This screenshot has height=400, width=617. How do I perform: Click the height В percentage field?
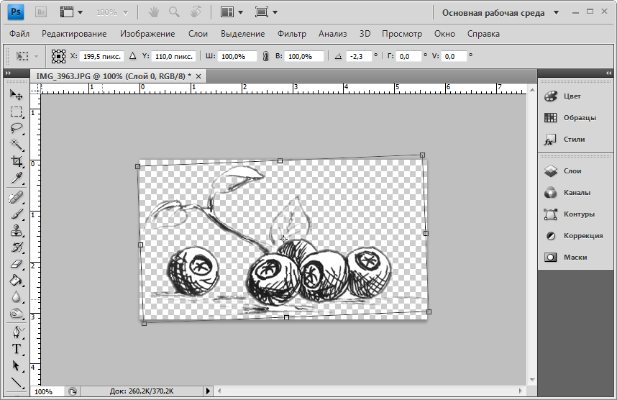pyautogui.click(x=304, y=56)
